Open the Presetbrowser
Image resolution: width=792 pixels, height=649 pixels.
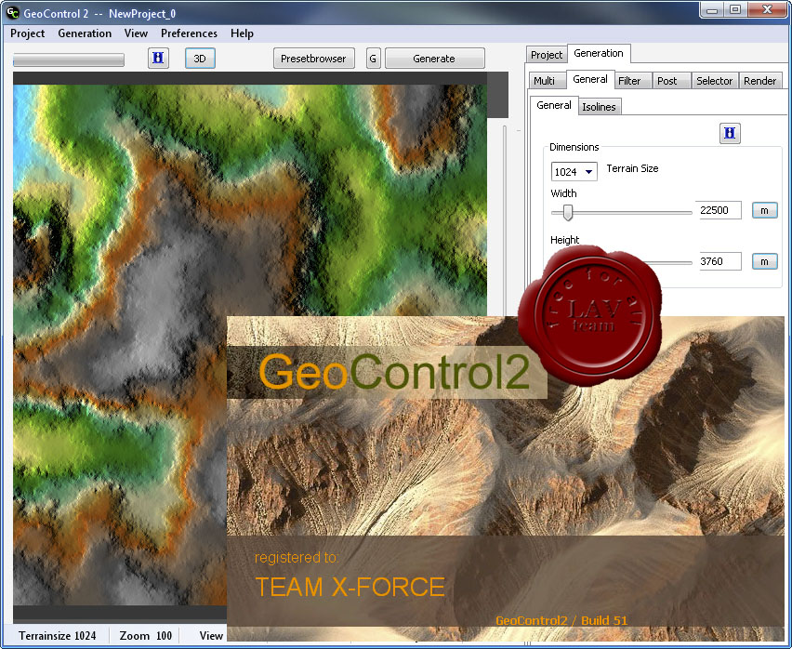pyautogui.click(x=313, y=58)
